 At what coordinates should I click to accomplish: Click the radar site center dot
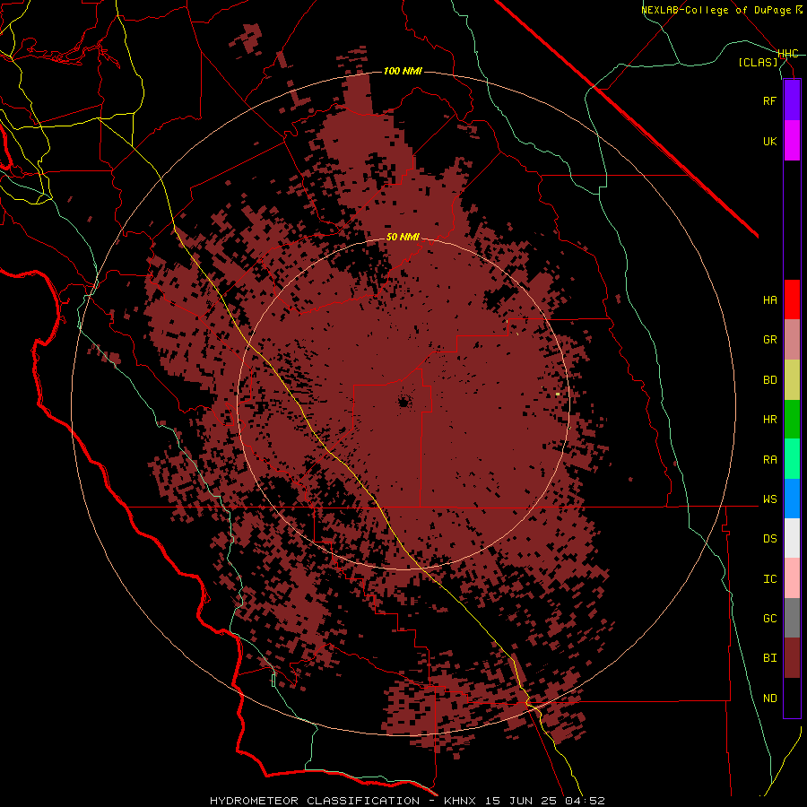click(x=404, y=402)
